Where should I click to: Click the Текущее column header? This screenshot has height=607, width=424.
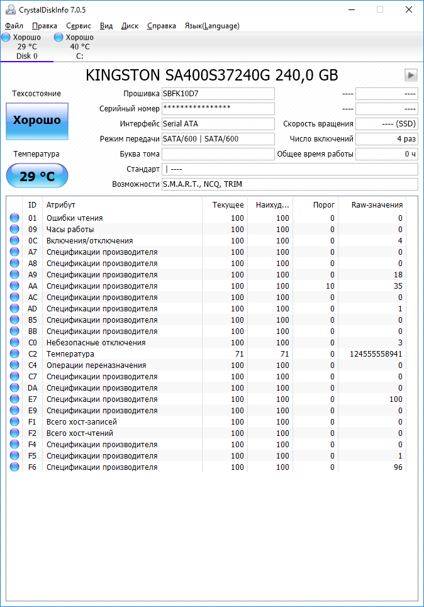(225, 205)
